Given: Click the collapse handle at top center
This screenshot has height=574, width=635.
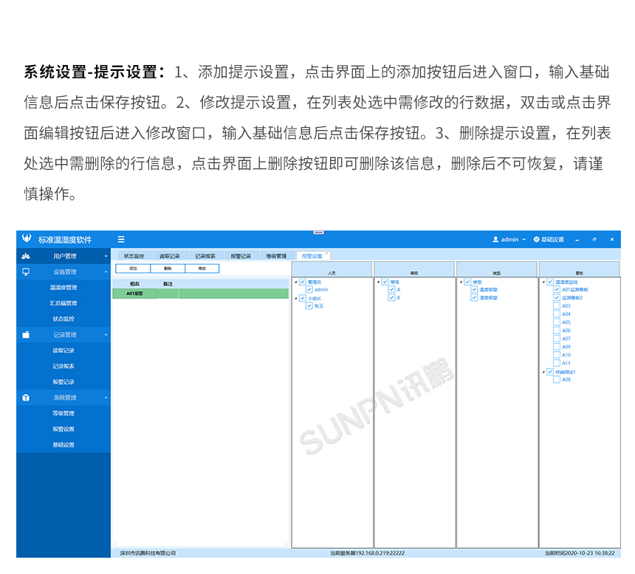Looking at the screenshot, I should pos(319,233).
